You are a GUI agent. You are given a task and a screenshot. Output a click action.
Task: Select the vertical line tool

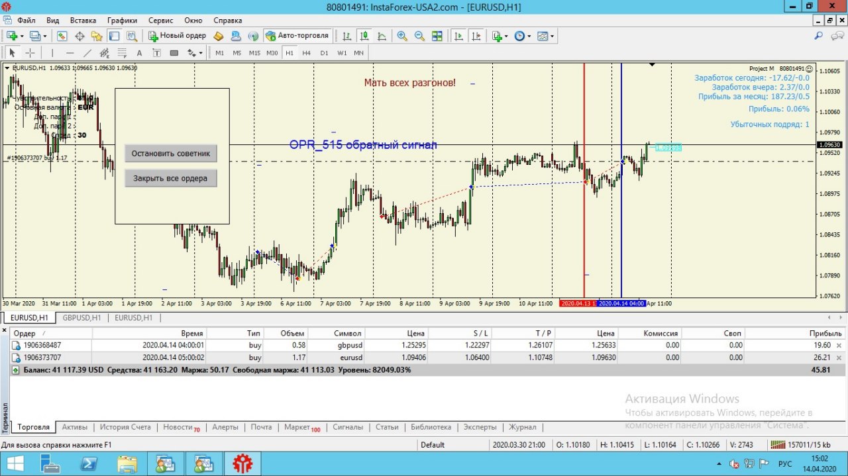click(x=52, y=53)
